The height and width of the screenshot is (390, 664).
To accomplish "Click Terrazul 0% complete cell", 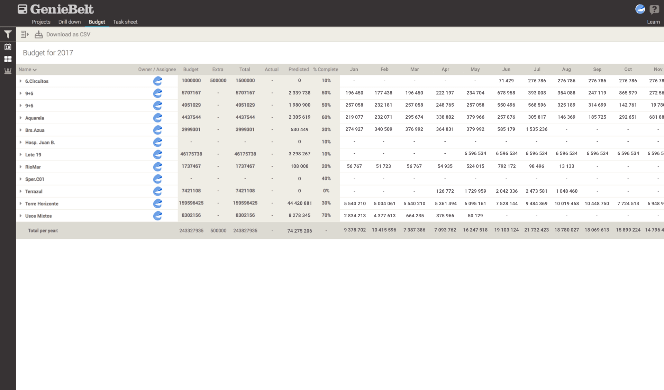I will coord(326,191).
